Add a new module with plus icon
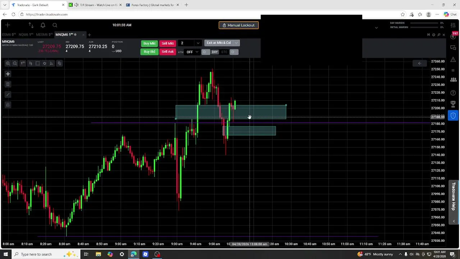460x259 pixels. (8, 25)
